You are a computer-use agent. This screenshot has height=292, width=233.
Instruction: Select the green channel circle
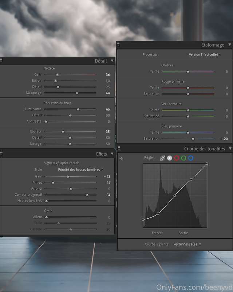coord(183,158)
